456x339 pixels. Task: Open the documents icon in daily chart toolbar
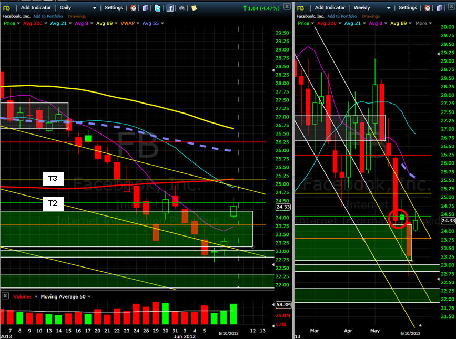(146, 8)
